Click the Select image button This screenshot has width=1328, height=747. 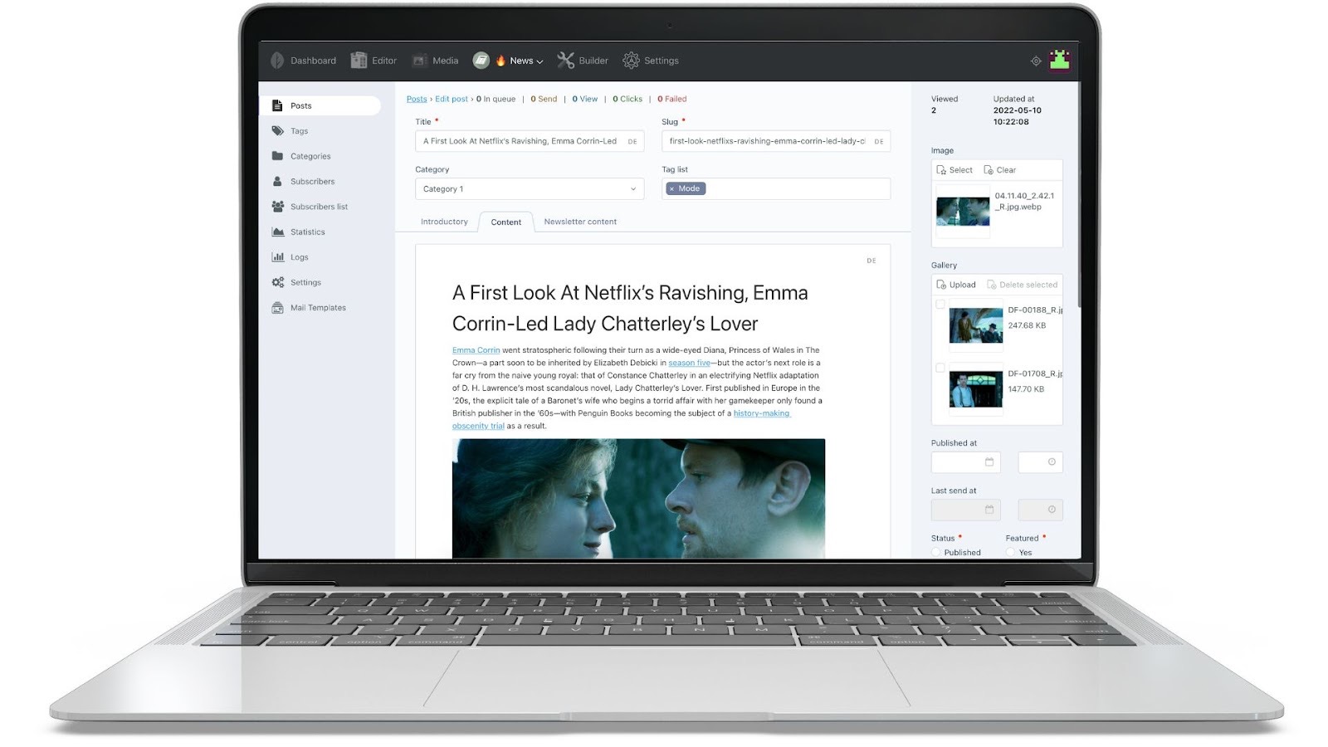[x=954, y=170]
